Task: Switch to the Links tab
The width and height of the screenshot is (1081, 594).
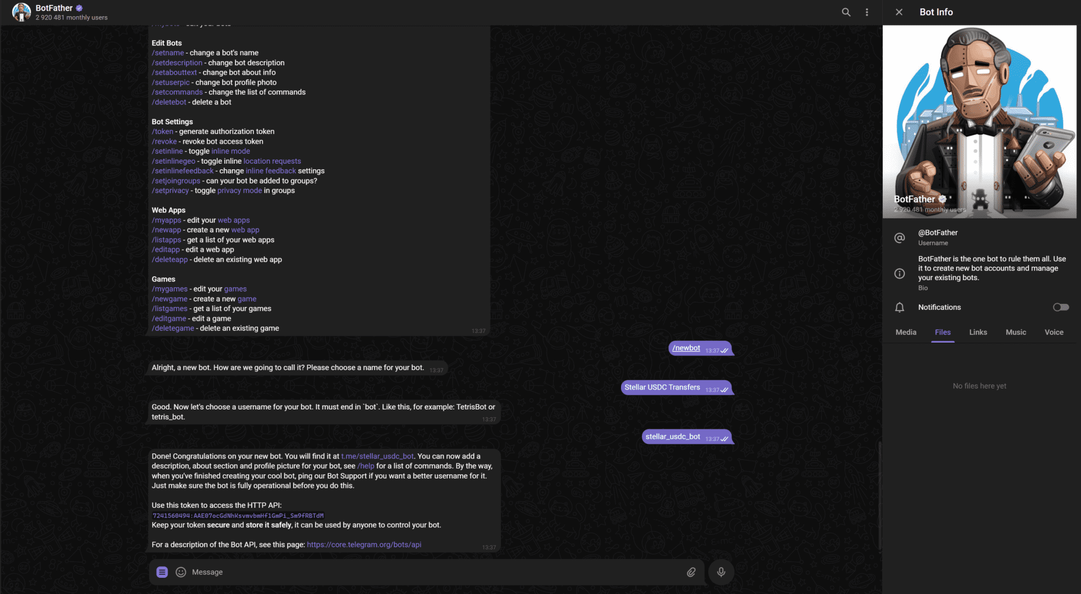Action: click(x=977, y=332)
